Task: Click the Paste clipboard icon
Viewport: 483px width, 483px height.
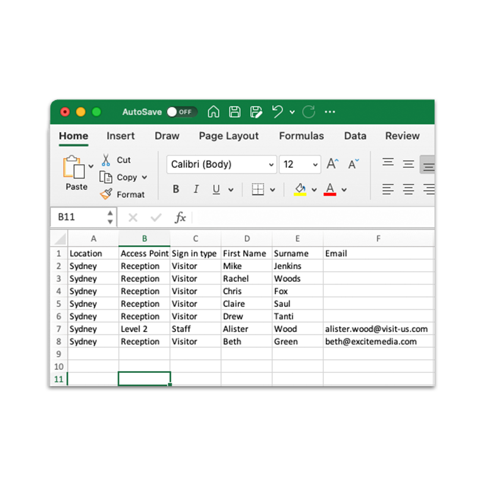Action: click(74, 167)
